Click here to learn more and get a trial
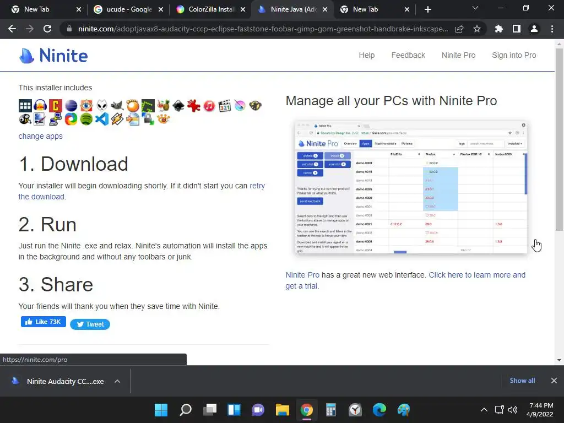564x423 pixels. 477,275
